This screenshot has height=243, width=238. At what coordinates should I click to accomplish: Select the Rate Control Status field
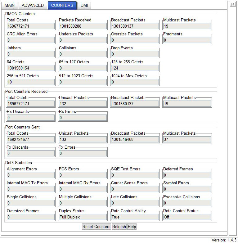187,217
